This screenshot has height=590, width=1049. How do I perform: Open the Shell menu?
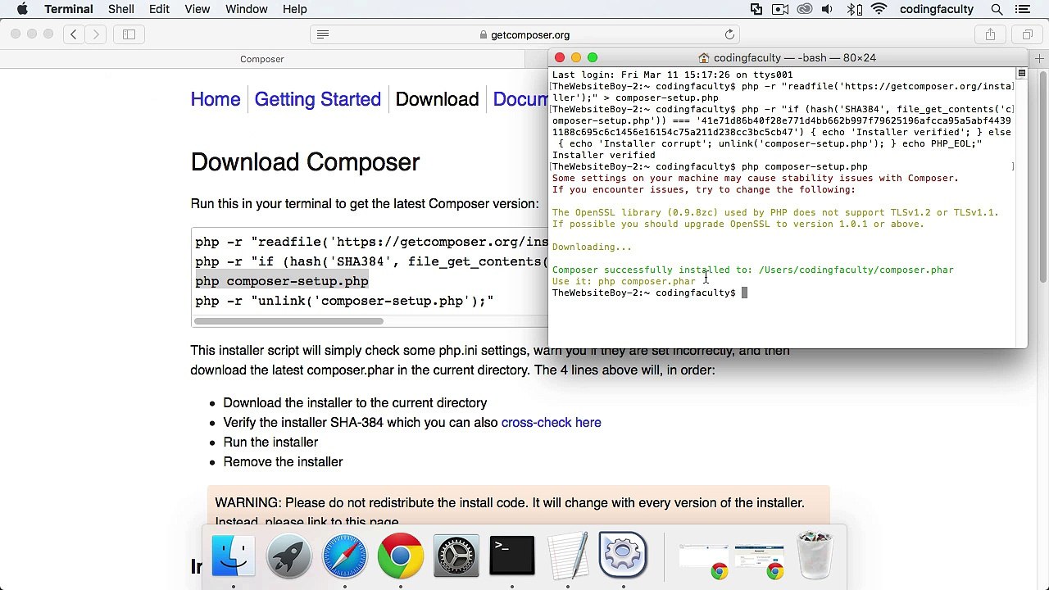[121, 9]
